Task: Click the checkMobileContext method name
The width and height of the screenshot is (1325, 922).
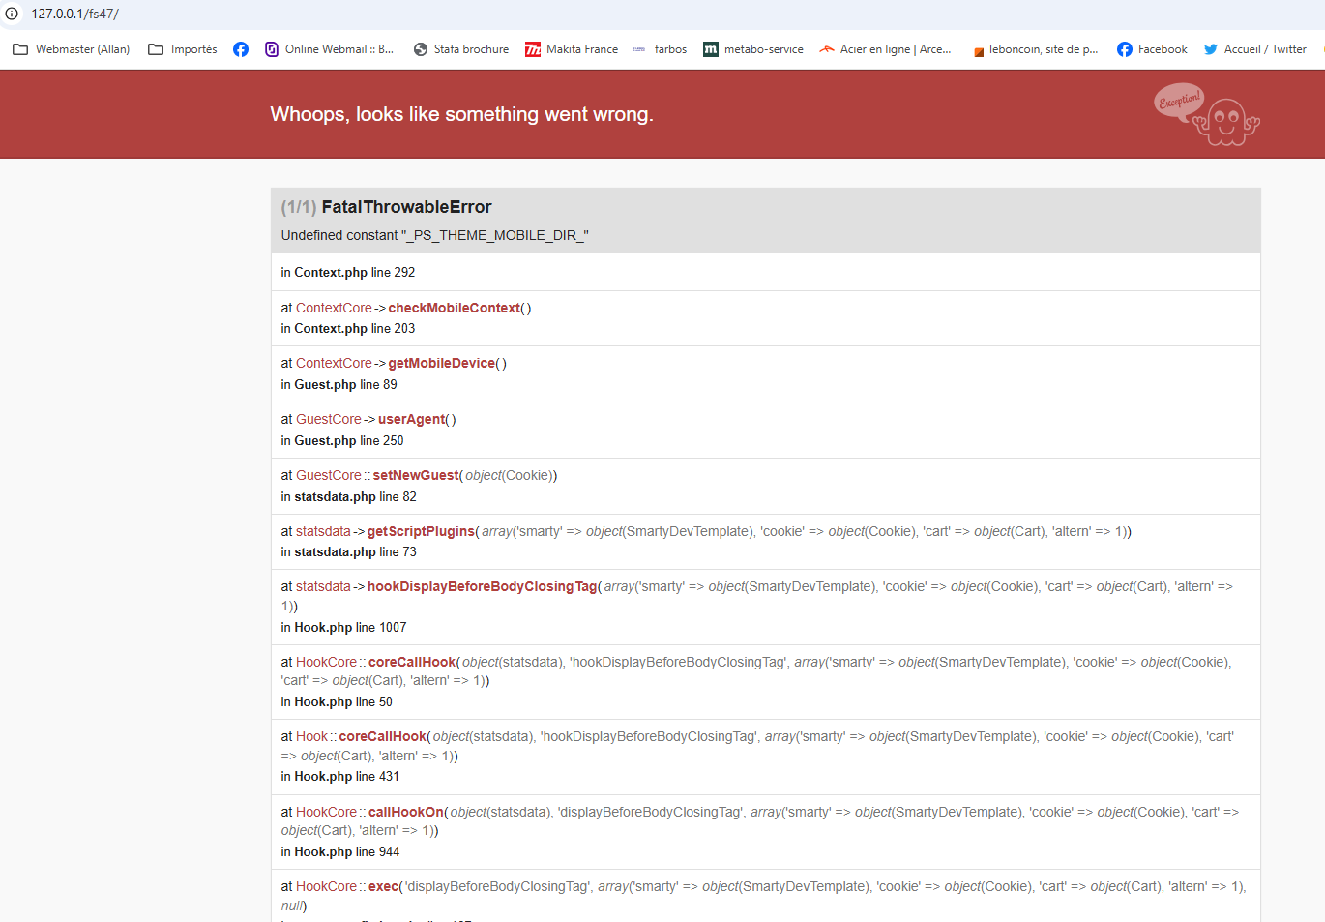Action: click(x=455, y=308)
